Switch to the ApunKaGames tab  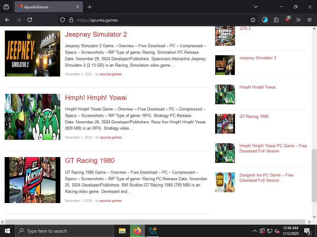point(49,7)
